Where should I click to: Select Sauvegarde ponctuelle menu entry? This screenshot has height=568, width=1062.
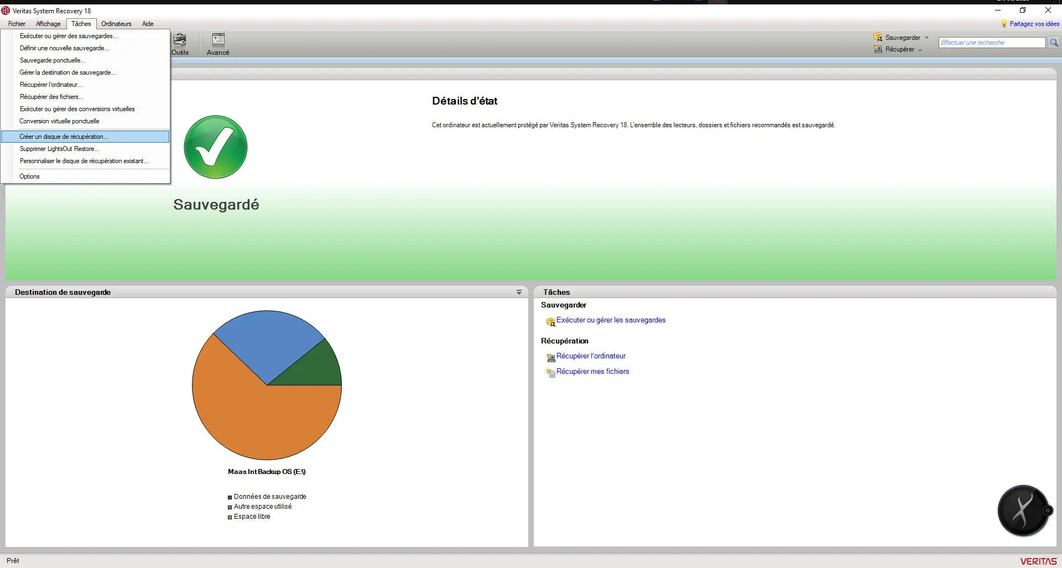85,60
